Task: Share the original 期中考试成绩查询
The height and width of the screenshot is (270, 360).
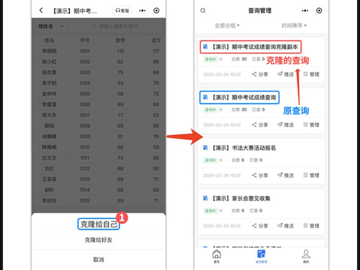Action: [260, 125]
